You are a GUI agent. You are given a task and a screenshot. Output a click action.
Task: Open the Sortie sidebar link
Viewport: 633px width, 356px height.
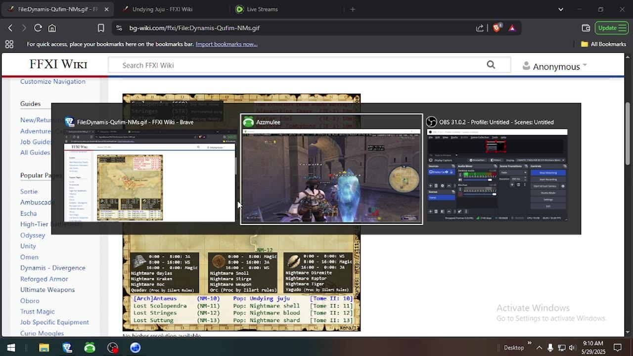tap(29, 191)
